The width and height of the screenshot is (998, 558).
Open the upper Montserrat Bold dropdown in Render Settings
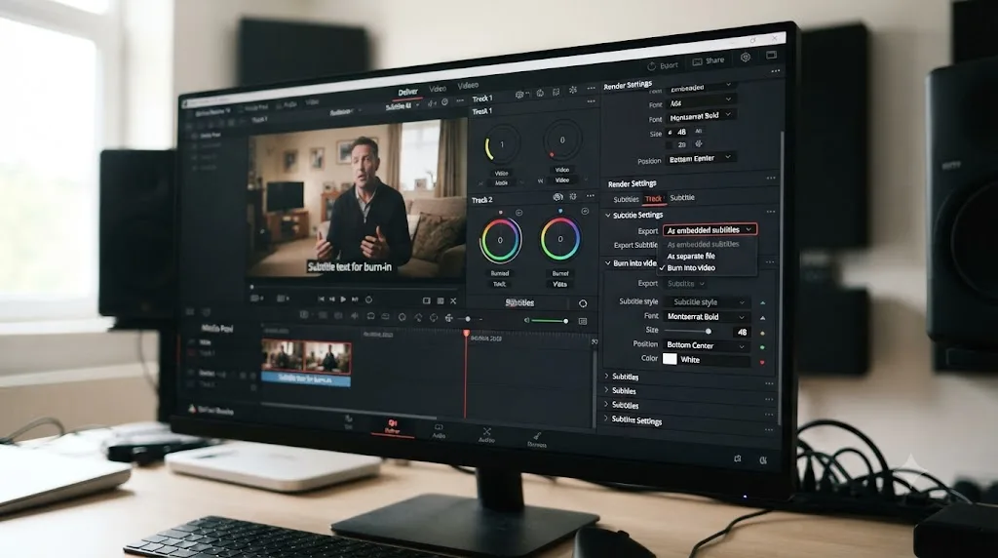point(700,116)
